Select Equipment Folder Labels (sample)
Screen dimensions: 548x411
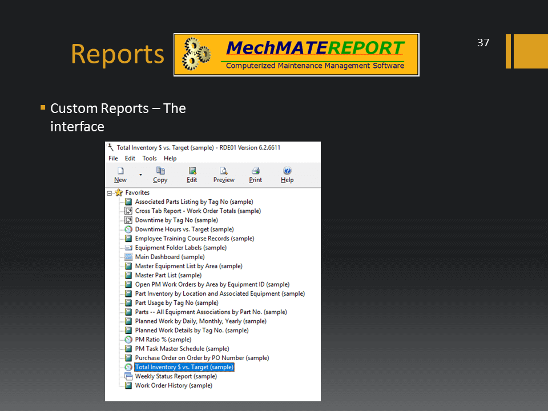(x=181, y=248)
